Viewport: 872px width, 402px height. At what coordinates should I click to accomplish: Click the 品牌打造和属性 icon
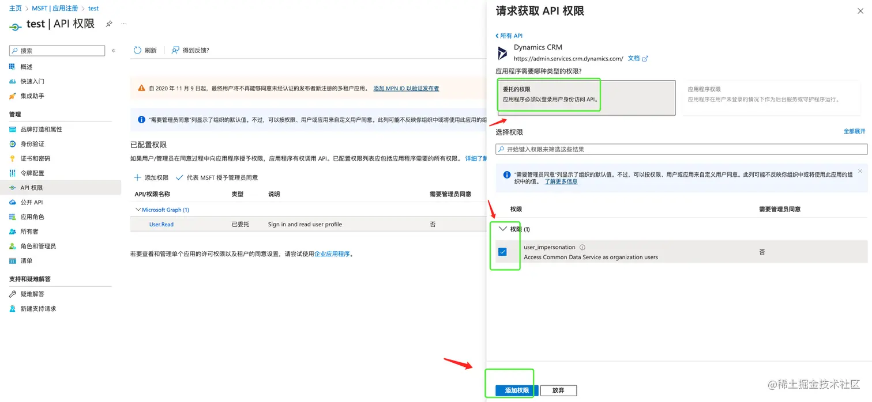[13, 130]
